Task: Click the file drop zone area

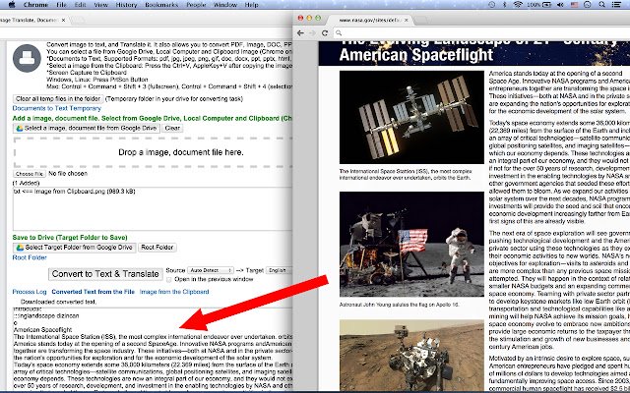Action: point(153,152)
